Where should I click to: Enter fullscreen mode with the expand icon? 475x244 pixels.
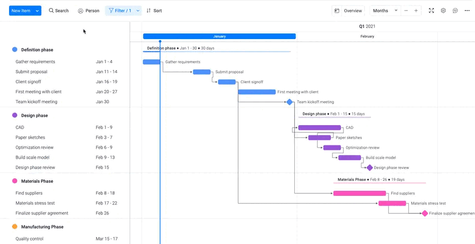pyautogui.click(x=431, y=11)
